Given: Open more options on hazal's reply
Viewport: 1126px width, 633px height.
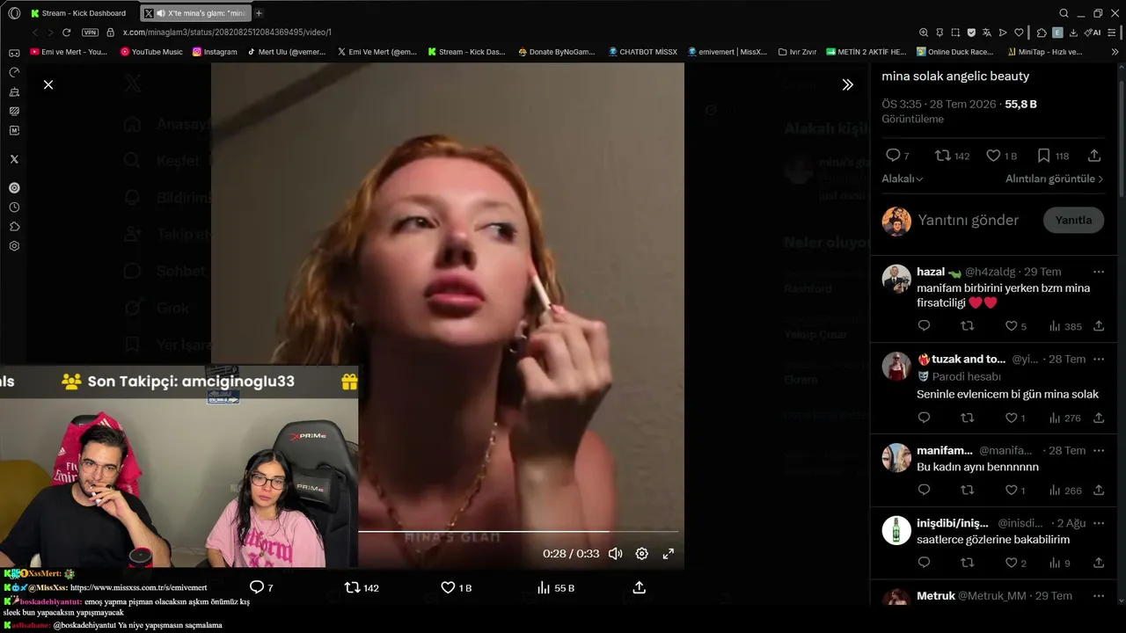Looking at the screenshot, I should point(1098,272).
